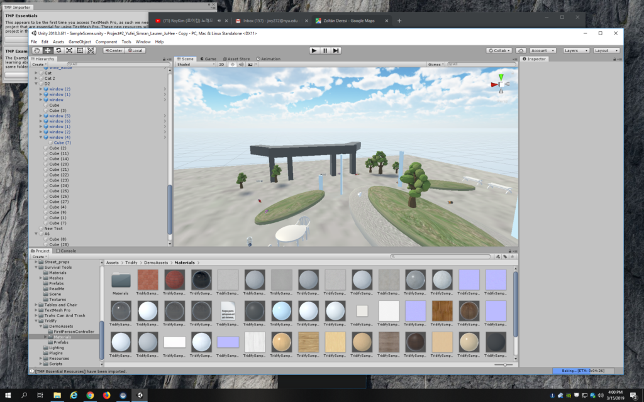Click Tridify in the Project breadcrumb
The width and height of the screenshot is (644, 402).
(131, 263)
